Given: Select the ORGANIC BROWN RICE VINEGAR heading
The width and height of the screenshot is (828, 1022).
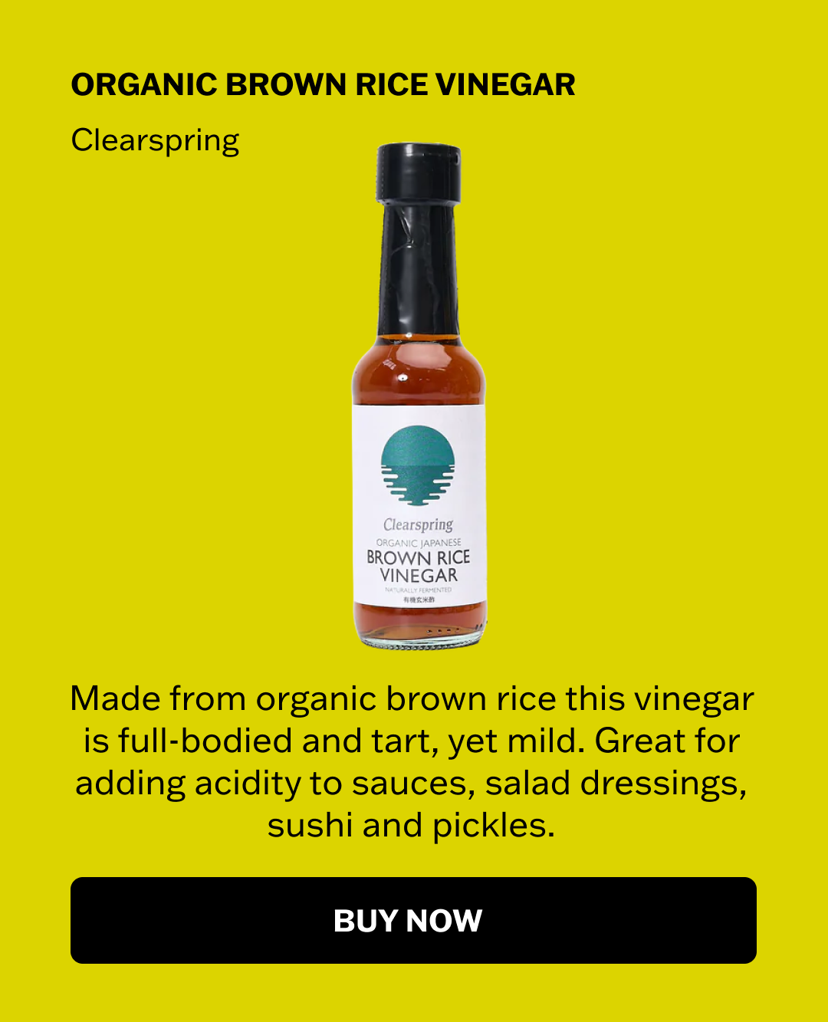Looking at the screenshot, I should [323, 84].
